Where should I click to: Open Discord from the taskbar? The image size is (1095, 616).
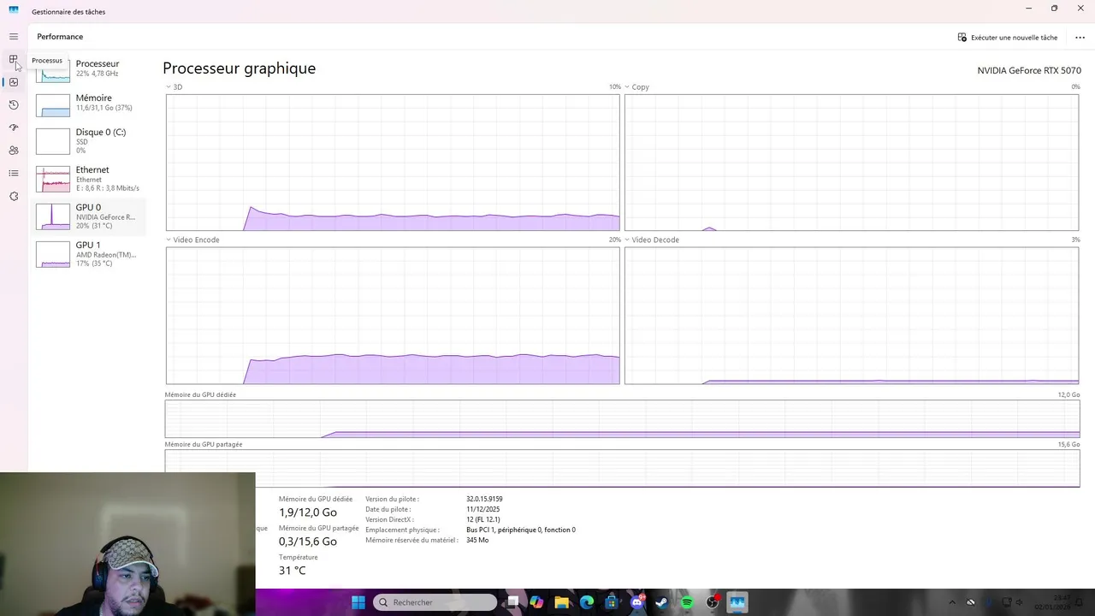tap(637, 602)
